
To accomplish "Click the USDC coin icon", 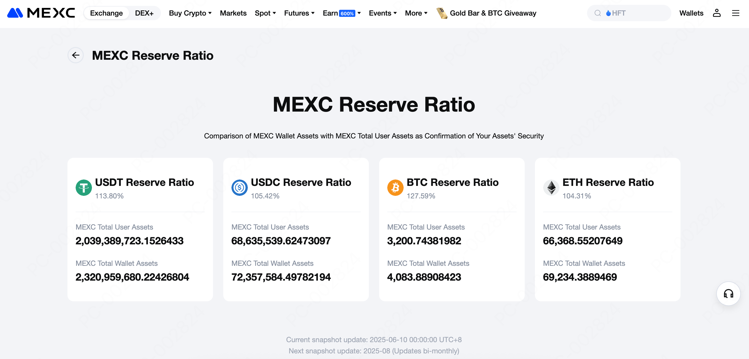I will [x=239, y=188].
